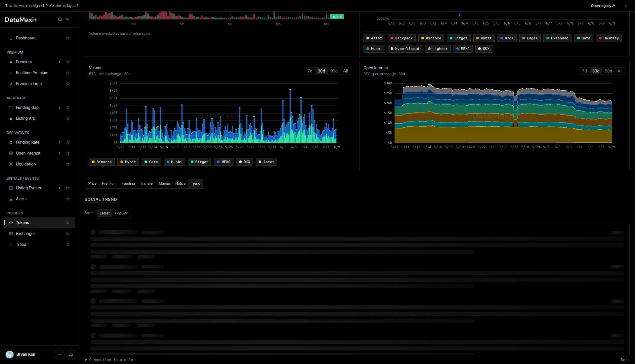Viewport: 635px width, 364px height.
Task: Open the Docs link in footer
Action: tap(625, 360)
